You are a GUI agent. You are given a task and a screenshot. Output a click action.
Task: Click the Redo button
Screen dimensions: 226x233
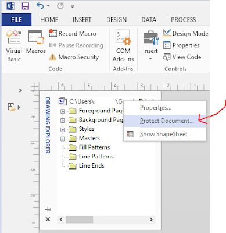60,6
